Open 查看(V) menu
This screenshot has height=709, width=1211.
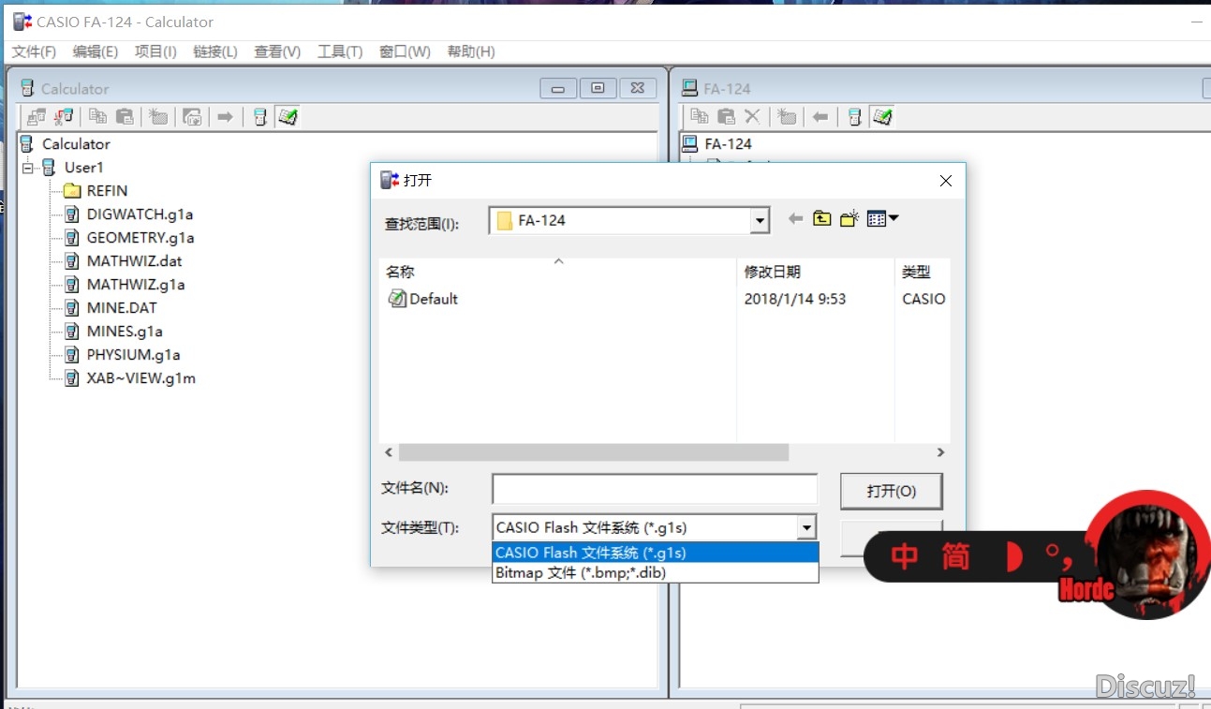pos(277,52)
